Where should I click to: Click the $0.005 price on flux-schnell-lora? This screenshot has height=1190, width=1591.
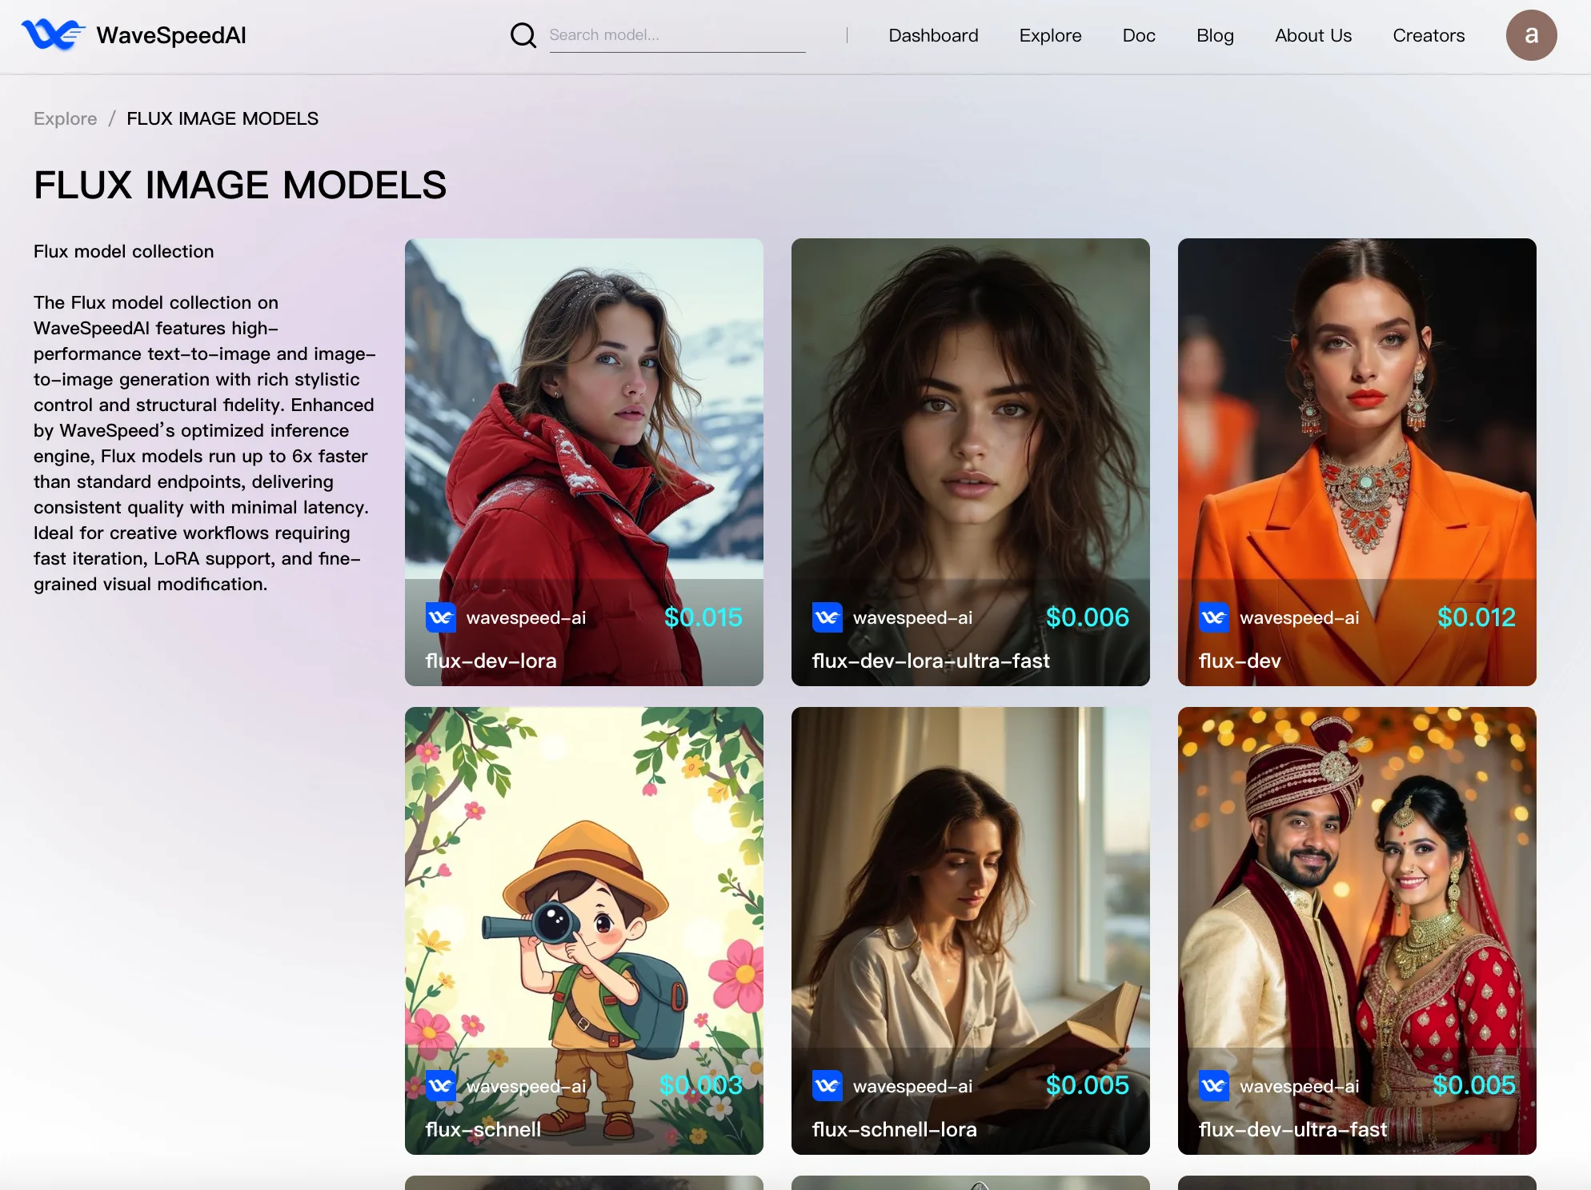tap(1088, 1085)
